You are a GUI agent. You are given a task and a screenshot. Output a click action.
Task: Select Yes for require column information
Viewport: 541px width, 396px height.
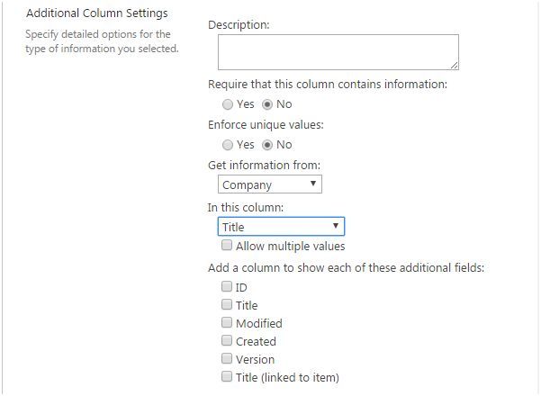(x=228, y=104)
